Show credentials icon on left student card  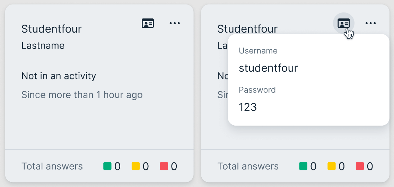(x=148, y=24)
